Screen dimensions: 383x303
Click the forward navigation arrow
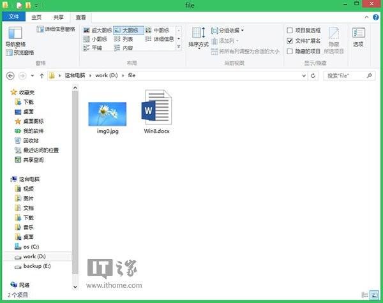click(x=22, y=76)
